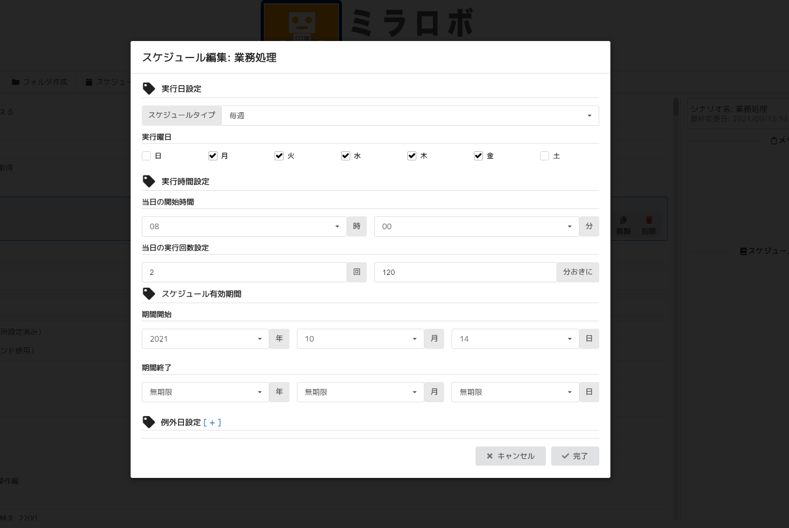Click the tag icon beside 実行日設定
The width and height of the screenshot is (789, 528).
pos(149,88)
